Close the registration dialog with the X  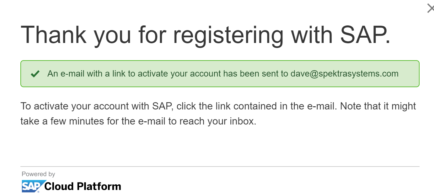[431, 8]
